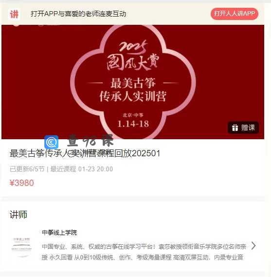This screenshot has width=271, height=277.
Task: Open the 最美古筝传承人实训营 course banner
Action: (x=133, y=82)
